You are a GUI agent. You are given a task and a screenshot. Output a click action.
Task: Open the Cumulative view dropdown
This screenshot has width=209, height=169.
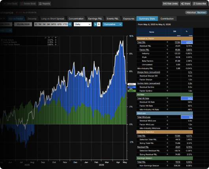[x=112, y=24]
